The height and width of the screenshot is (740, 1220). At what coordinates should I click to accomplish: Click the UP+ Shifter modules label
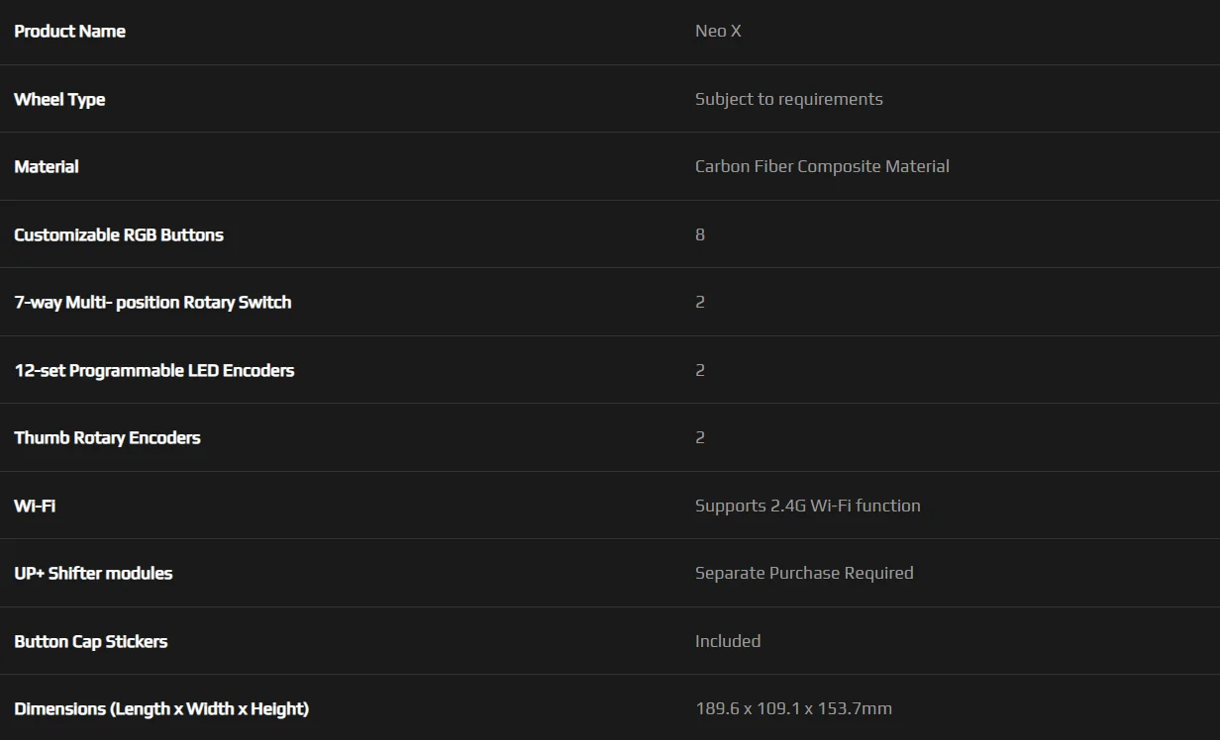pos(93,573)
